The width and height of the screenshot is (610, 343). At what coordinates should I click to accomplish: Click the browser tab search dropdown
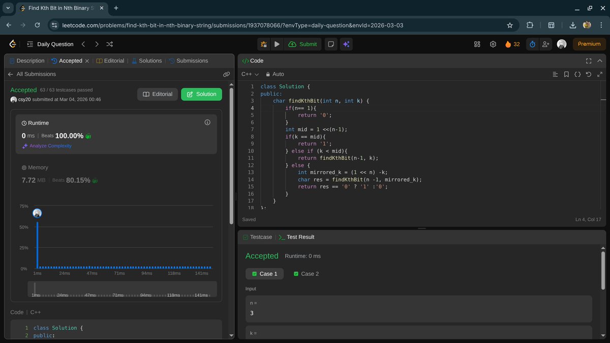click(8, 8)
